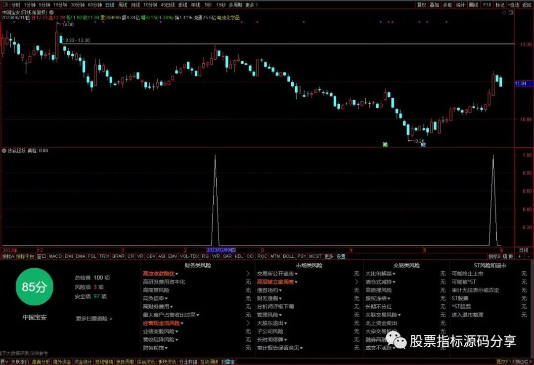Switch to the 60分钟 period
Viewport: 534px width, 365px height.
coord(94,5)
